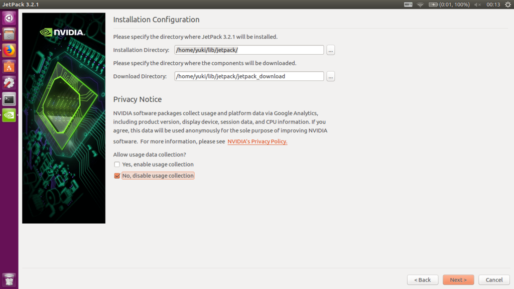
Task: Click 'Installation Configuration' heading
Action: [157, 20]
